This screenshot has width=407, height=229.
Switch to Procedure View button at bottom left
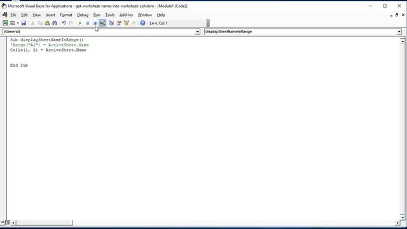tap(3, 223)
